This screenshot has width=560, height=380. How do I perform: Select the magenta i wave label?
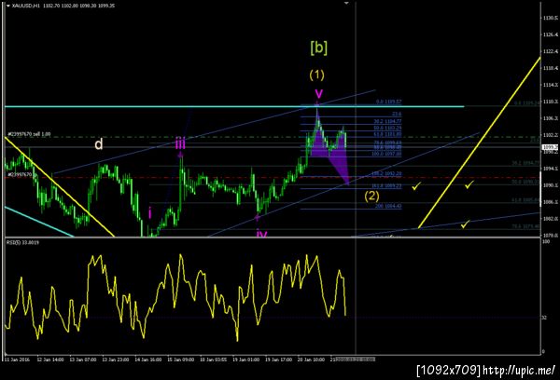pos(150,213)
